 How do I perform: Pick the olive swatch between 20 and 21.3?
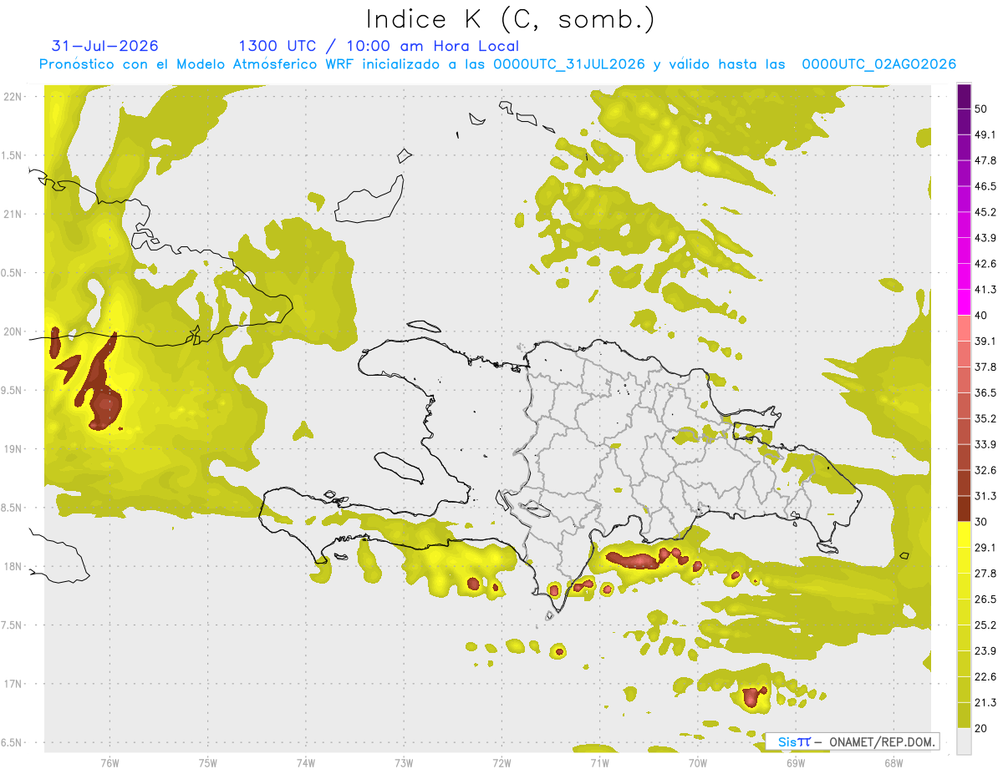tap(965, 715)
